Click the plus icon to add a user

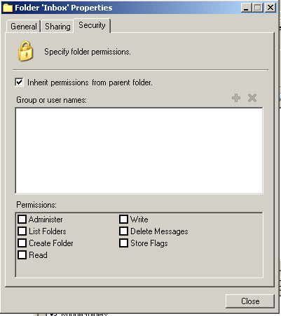(x=236, y=98)
